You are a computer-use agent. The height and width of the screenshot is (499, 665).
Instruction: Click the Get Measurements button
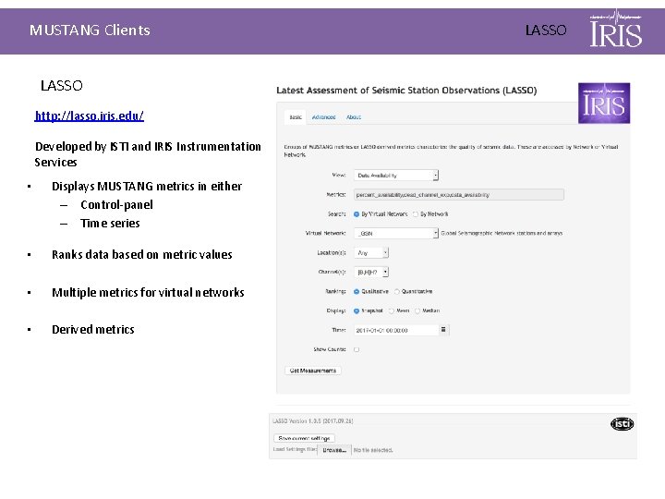point(312,371)
